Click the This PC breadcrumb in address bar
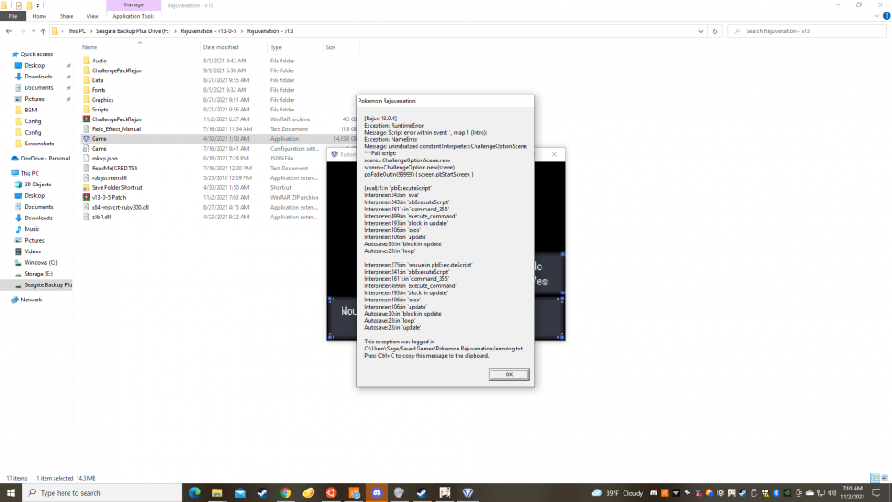The image size is (892, 502). tap(76, 31)
